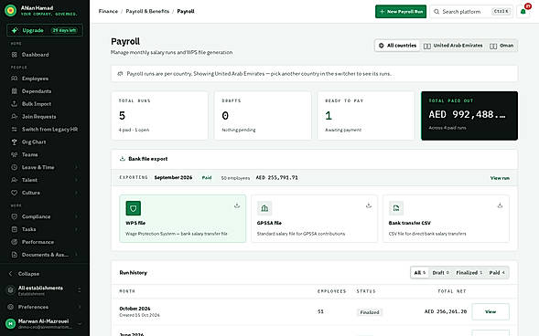Click the GPSSA file building icon
539x336 pixels.
point(264,208)
